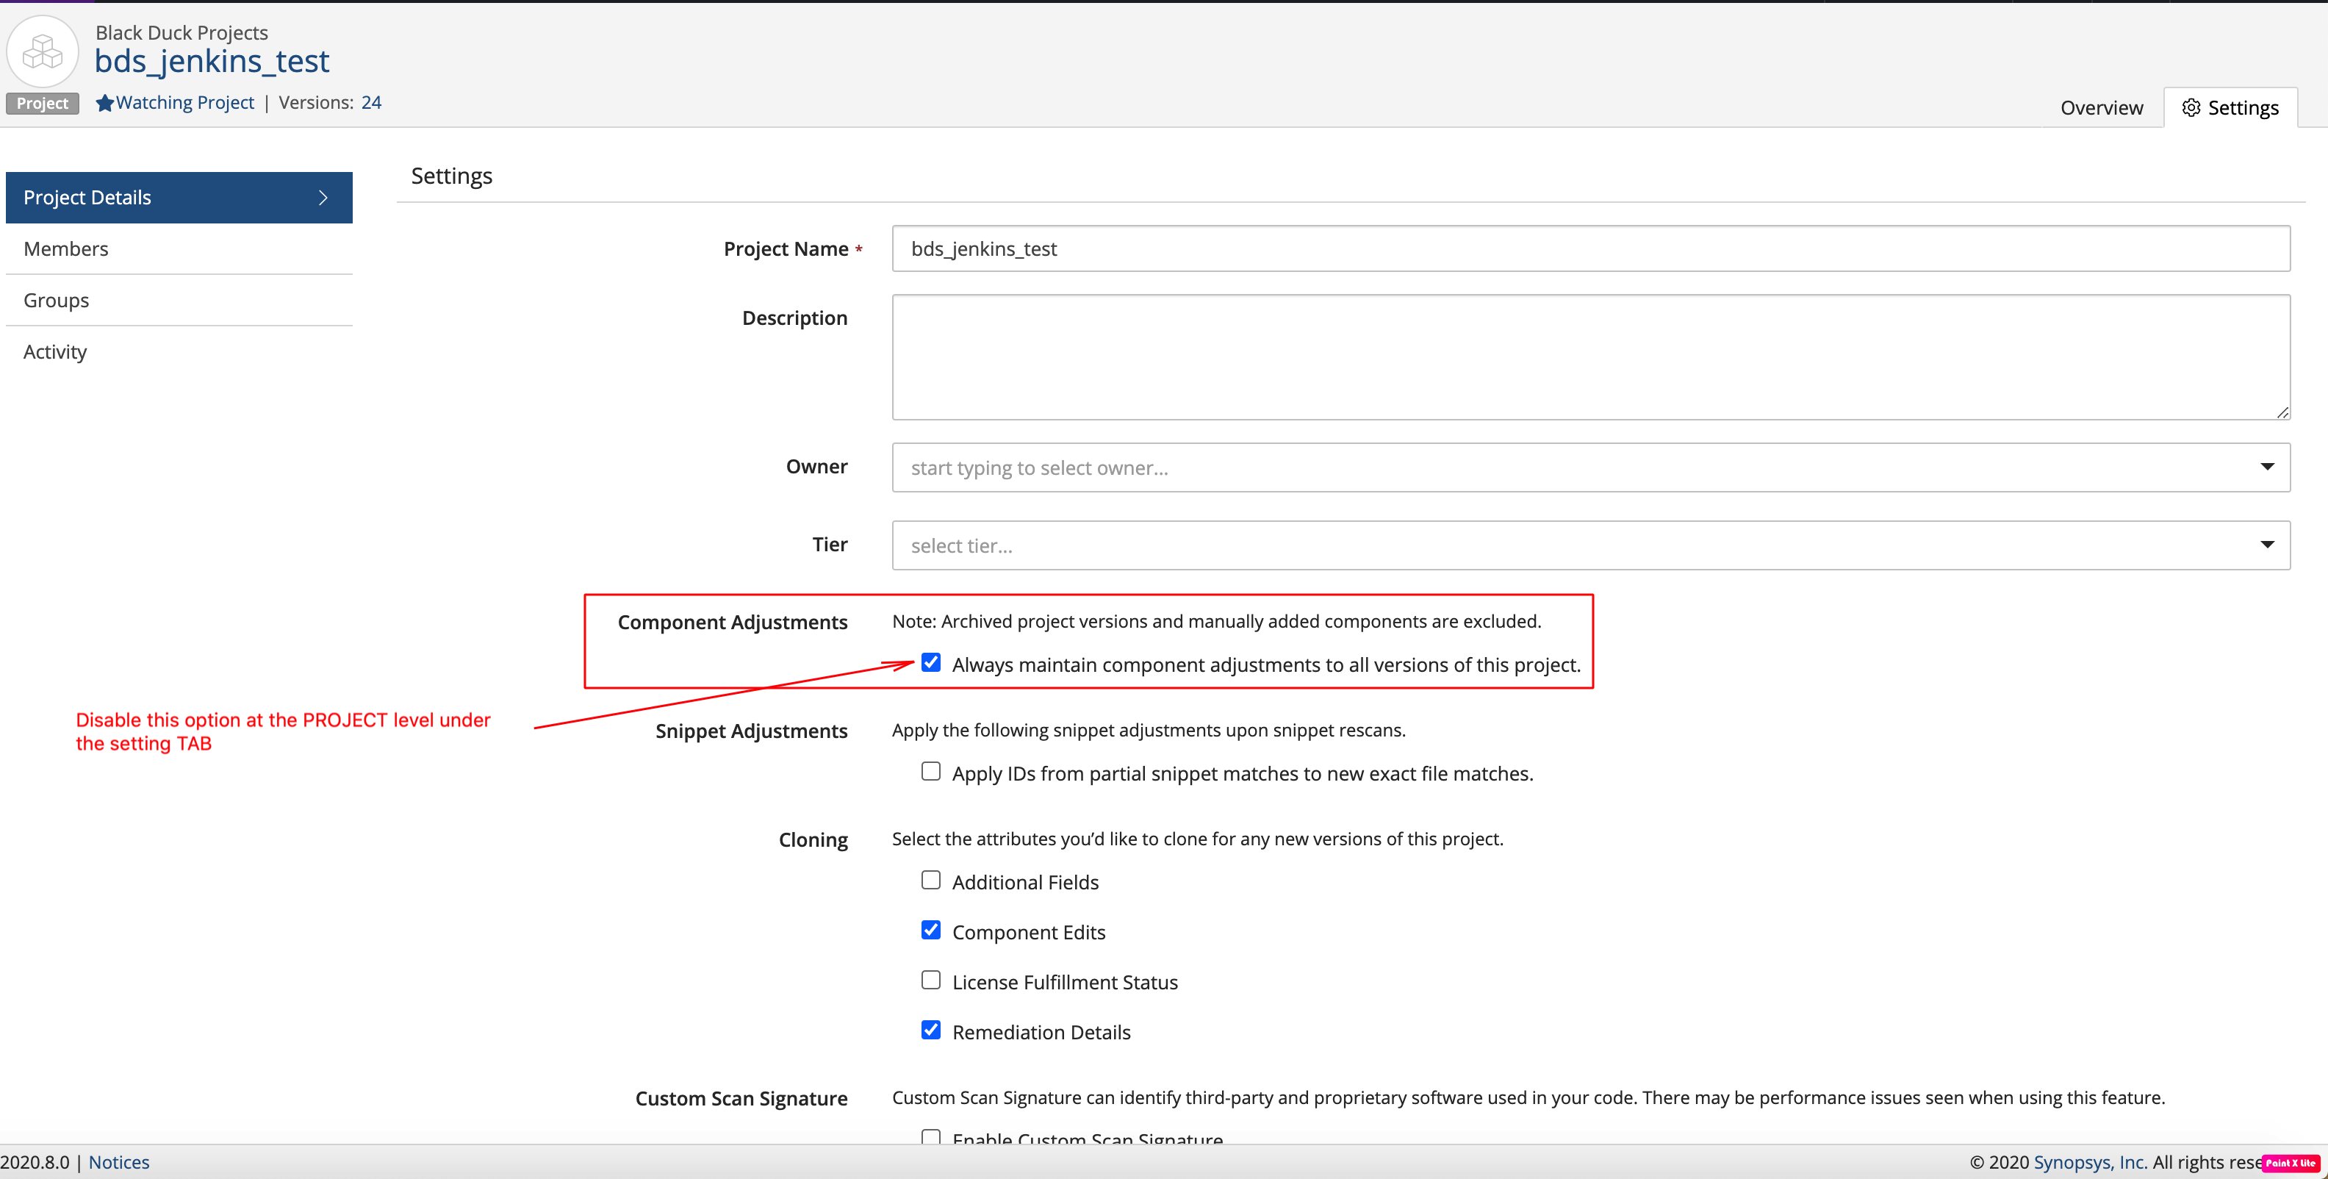
Task: Uncheck Always maintain component adjustments checkbox
Action: (x=931, y=663)
